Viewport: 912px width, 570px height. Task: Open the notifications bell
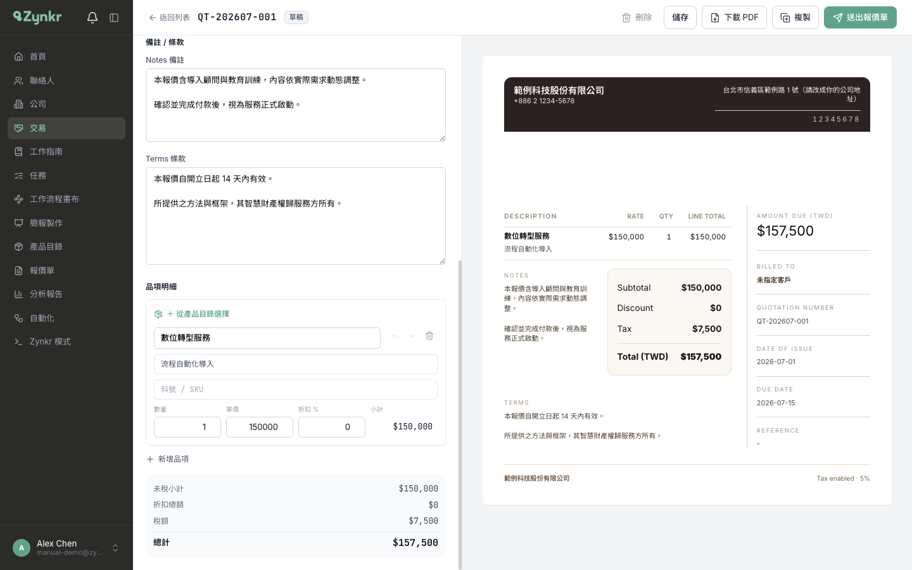pyautogui.click(x=92, y=18)
